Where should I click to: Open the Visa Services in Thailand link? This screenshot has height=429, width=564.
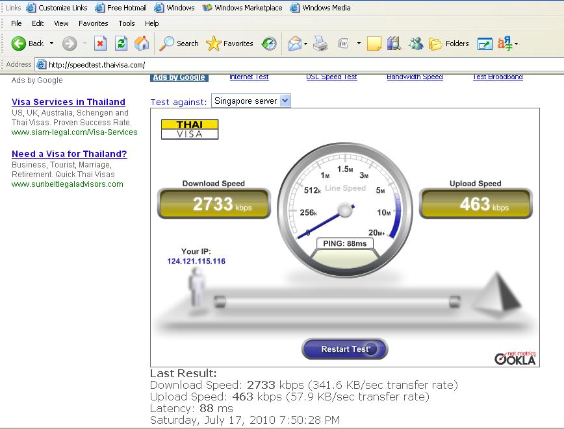point(68,102)
